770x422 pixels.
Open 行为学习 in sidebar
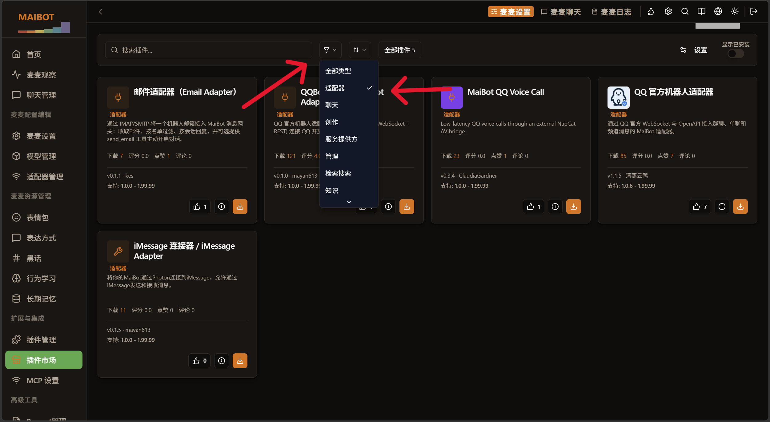tap(44, 279)
